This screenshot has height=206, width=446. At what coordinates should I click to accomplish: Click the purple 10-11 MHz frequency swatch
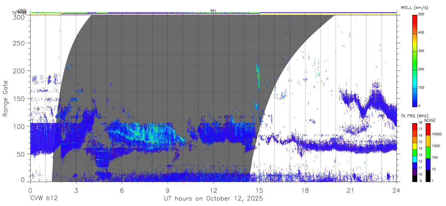pos(414,171)
